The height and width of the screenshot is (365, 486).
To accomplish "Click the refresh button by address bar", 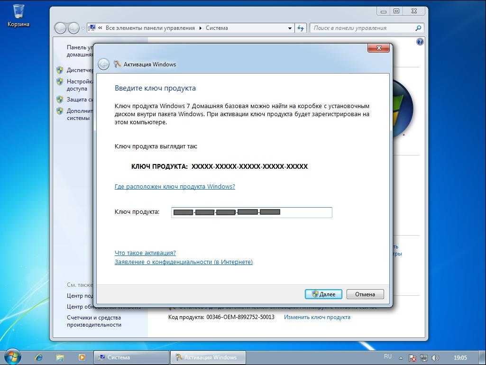I will (300, 28).
